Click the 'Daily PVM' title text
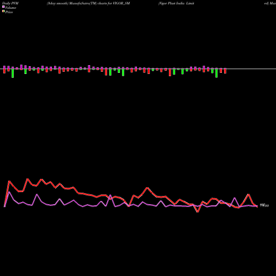276x276 pixels. coord(10,3)
